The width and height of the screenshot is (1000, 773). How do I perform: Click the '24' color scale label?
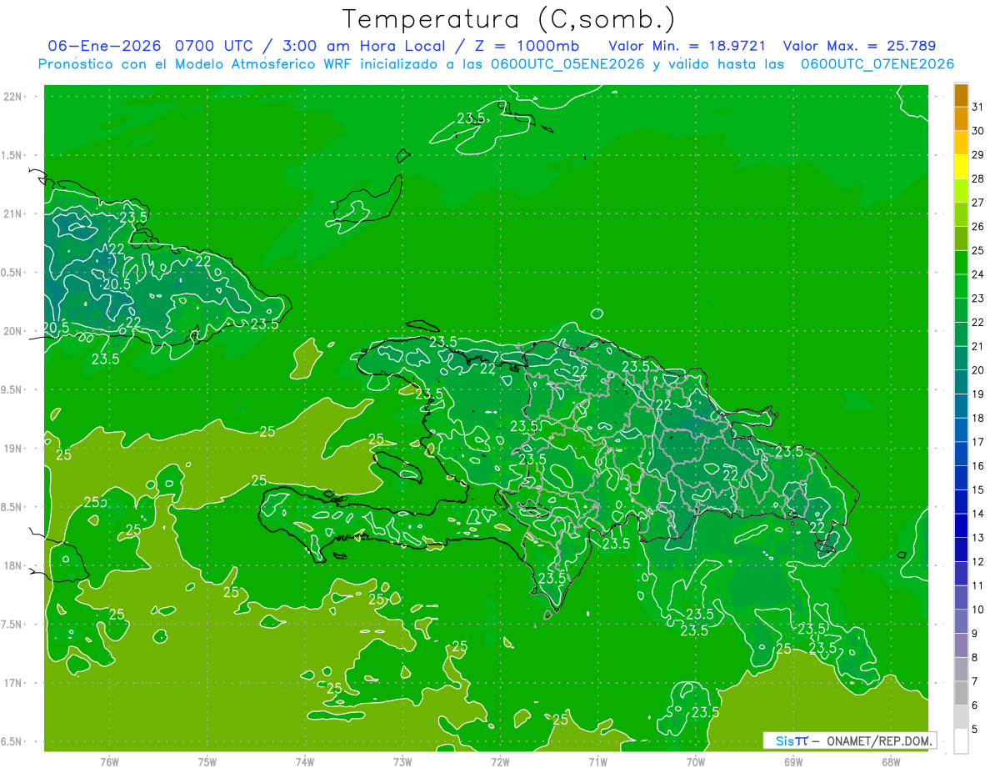pos(977,274)
